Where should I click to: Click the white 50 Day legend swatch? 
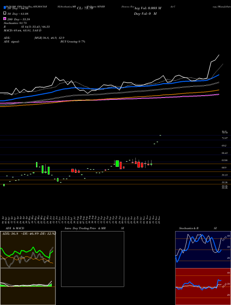tap(5, 13)
